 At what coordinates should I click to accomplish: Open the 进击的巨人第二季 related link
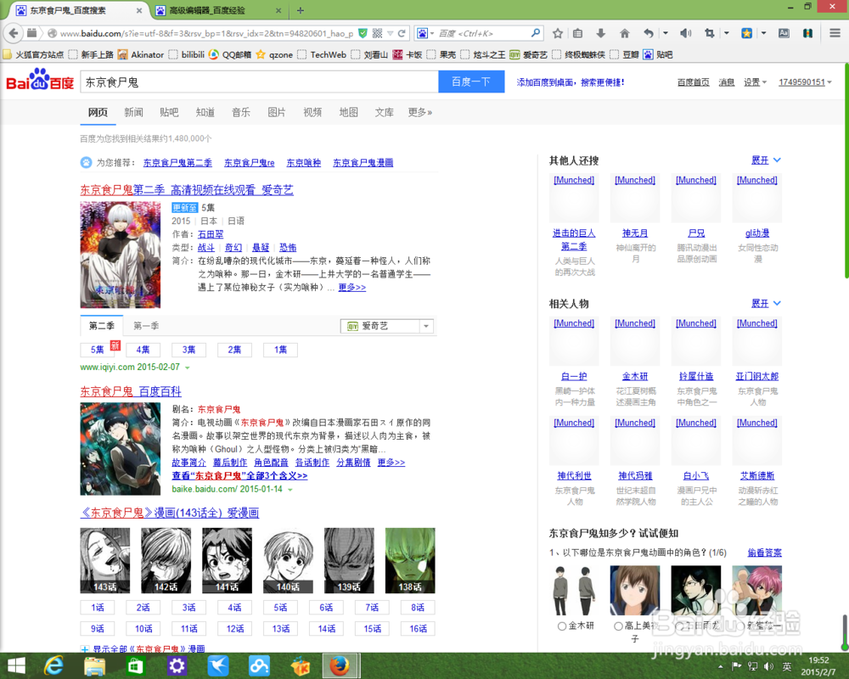(x=574, y=239)
